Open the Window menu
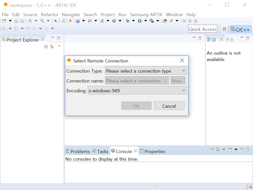Screen dimensions: 253x190 174,15
